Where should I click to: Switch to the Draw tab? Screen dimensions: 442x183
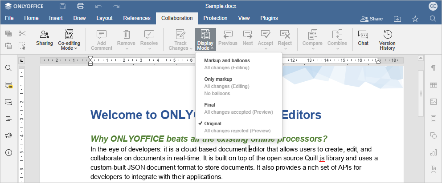(79, 18)
